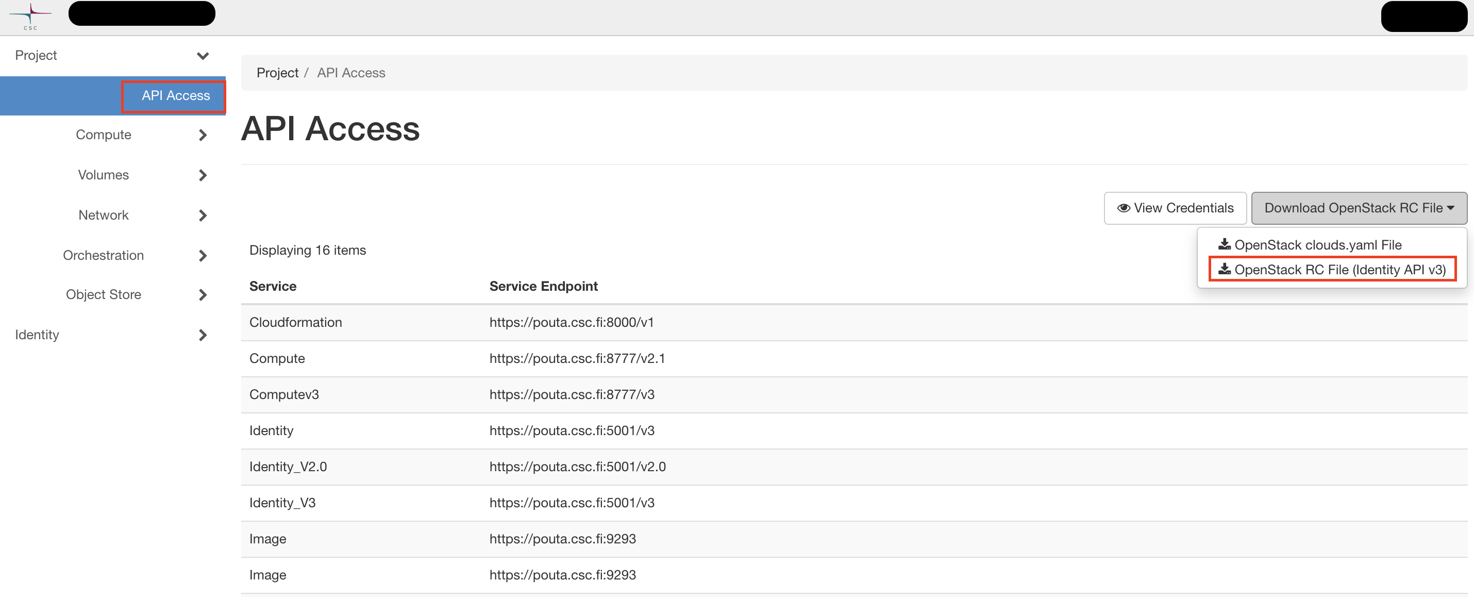
Task: Click the caret on Download OpenStack RC File
Action: 1452,208
